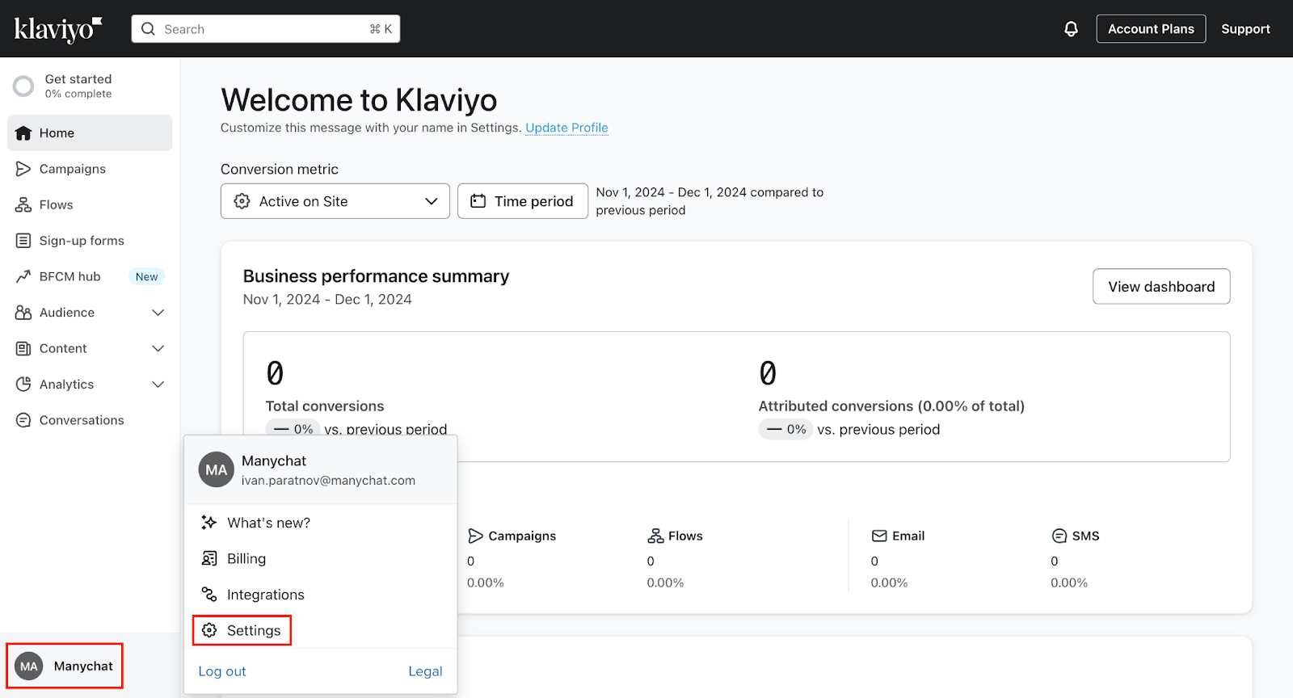Image resolution: width=1293 pixels, height=698 pixels.
Task: Click the BFCM hub trend icon
Action: click(23, 276)
